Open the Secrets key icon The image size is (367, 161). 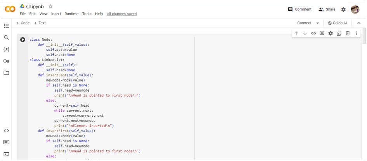[x=6, y=61]
